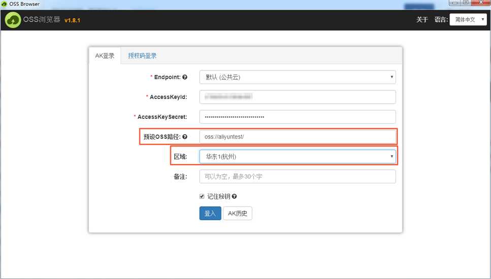Click the Endpoint help question icon
This screenshot has width=491, height=279.
(185, 77)
